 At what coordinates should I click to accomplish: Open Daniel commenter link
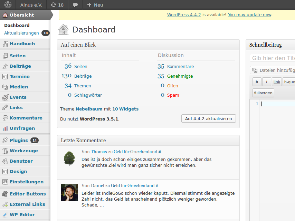[97, 186]
